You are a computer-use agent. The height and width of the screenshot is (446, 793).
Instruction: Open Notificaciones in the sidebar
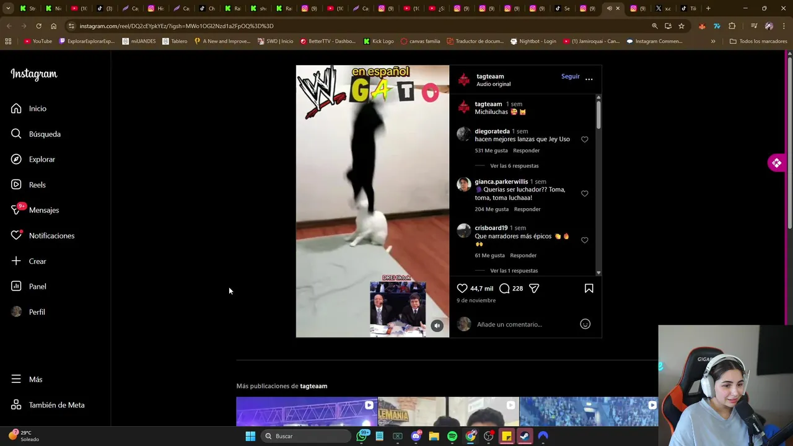coord(43,235)
